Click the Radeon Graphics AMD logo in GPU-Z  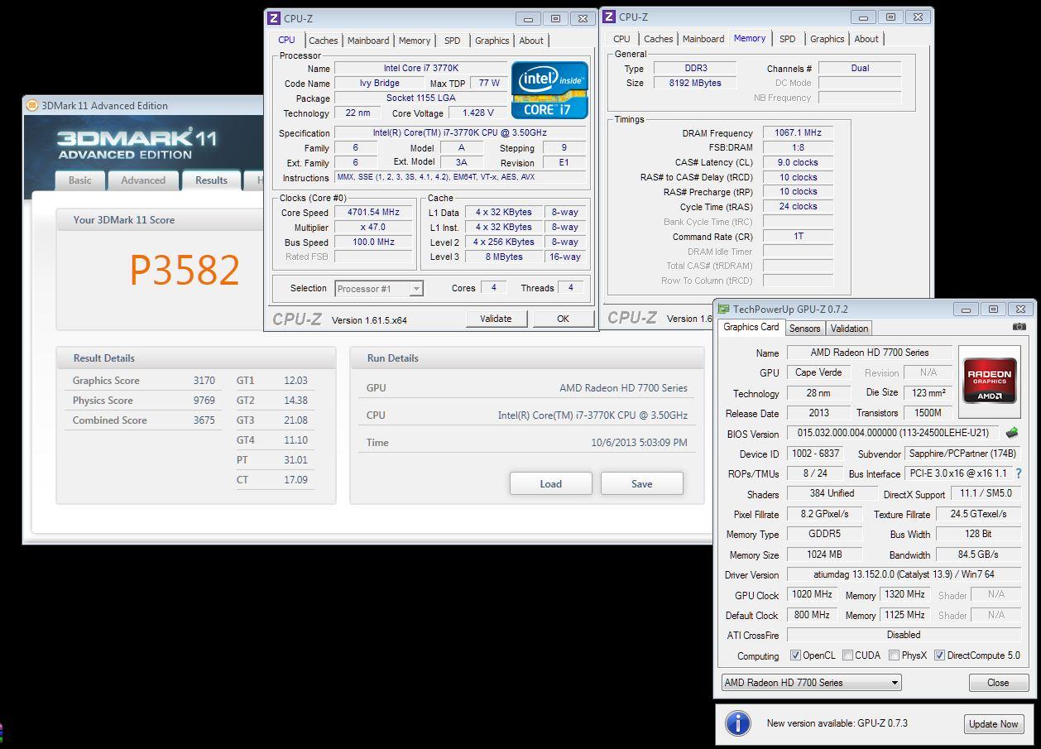(x=990, y=380)
